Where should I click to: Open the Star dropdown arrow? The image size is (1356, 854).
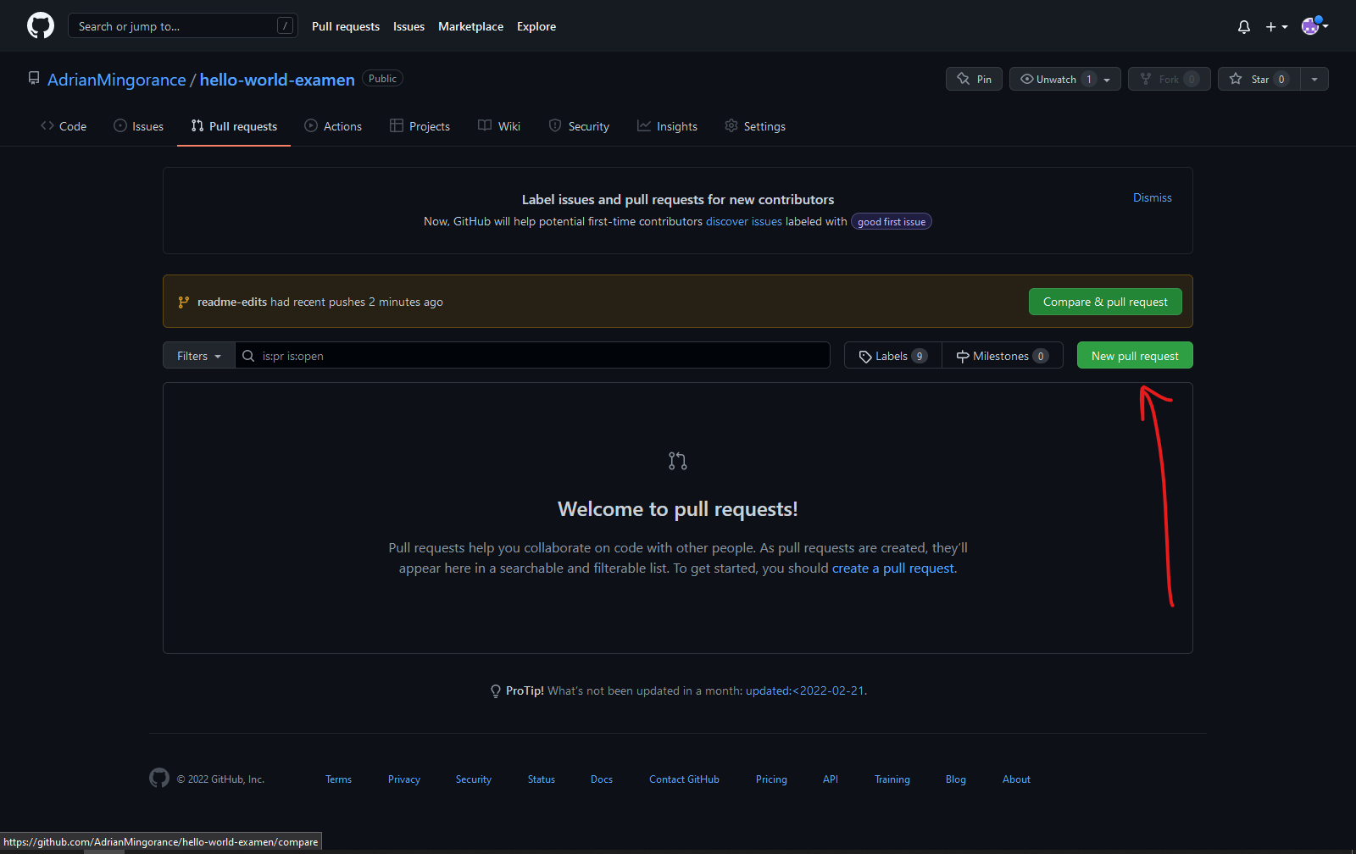[x=1314, y=78]
